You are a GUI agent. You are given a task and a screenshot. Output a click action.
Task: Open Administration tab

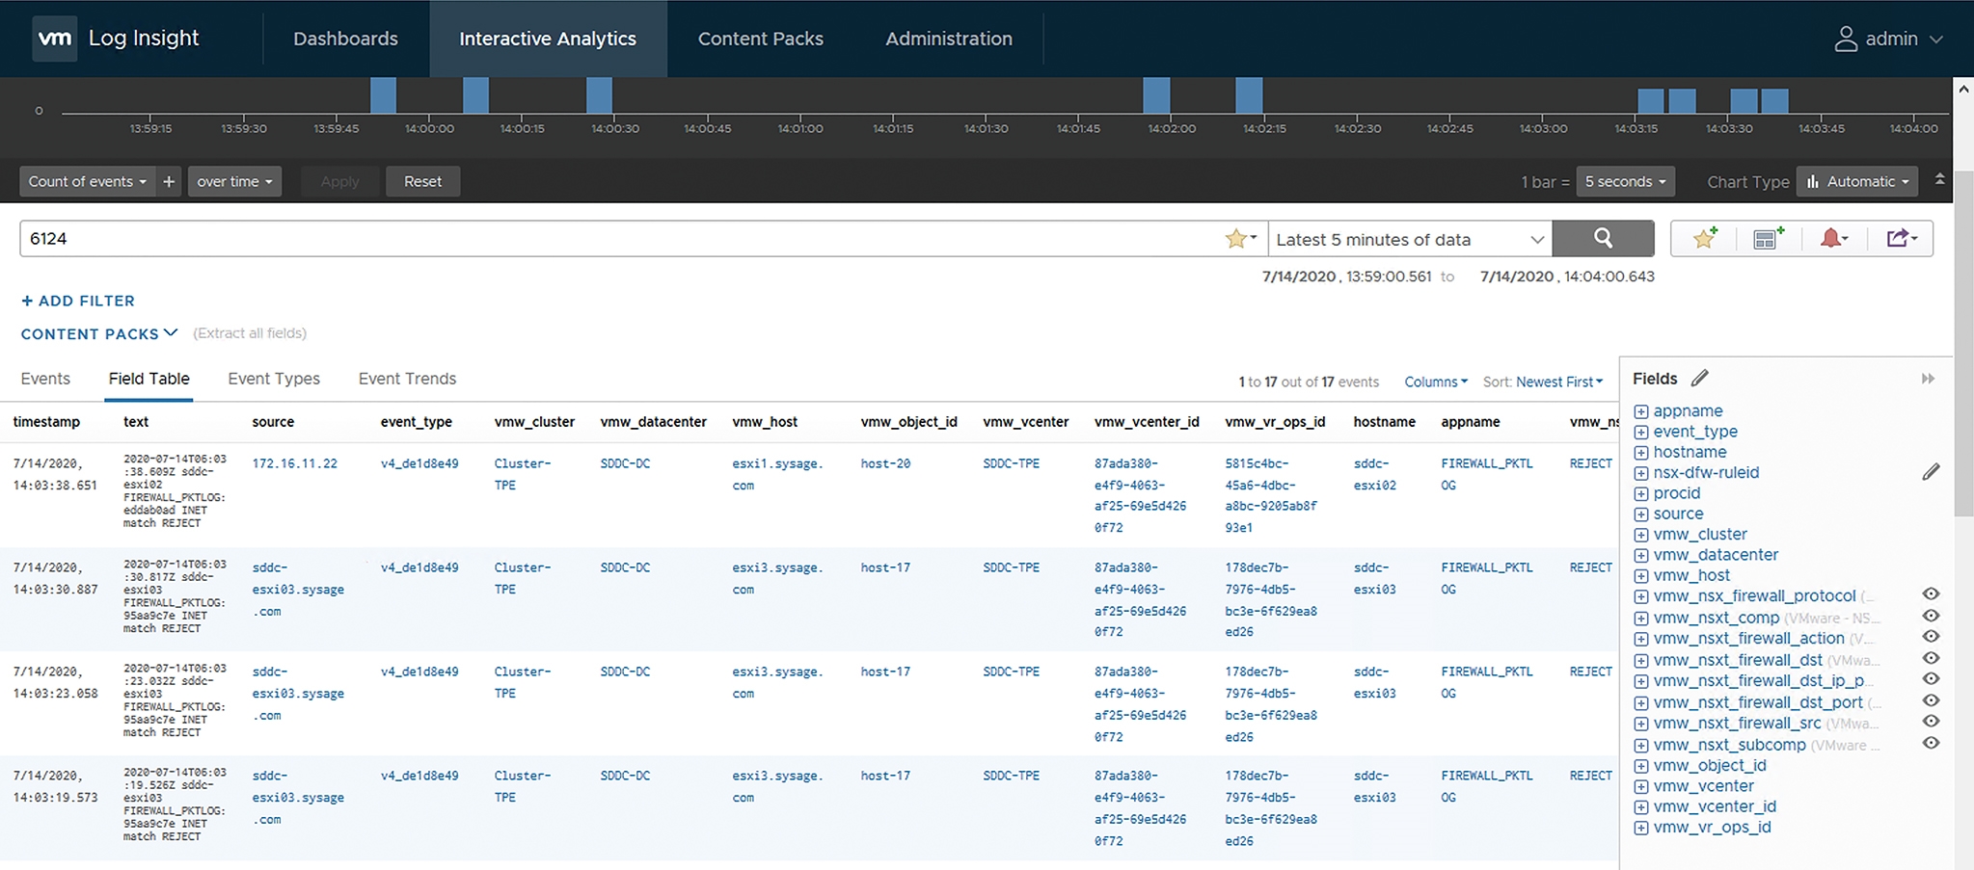(949, 39)
